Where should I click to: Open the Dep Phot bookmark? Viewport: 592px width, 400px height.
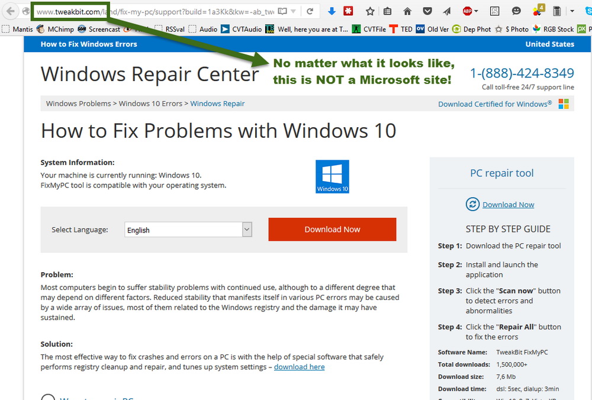click(x=472, y=29)
